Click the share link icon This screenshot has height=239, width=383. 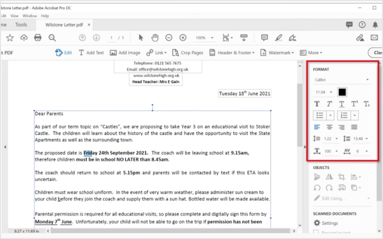[x=360, y=38]
